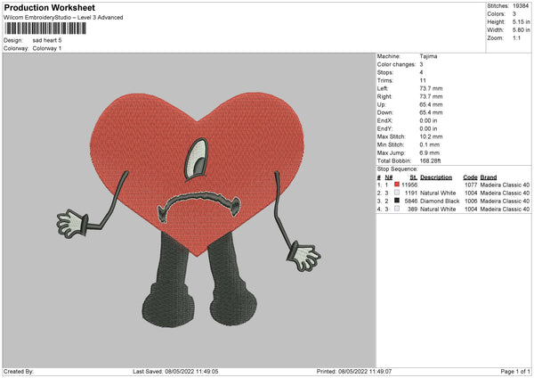Click the Stitches count value 19384

coord(522,4)
